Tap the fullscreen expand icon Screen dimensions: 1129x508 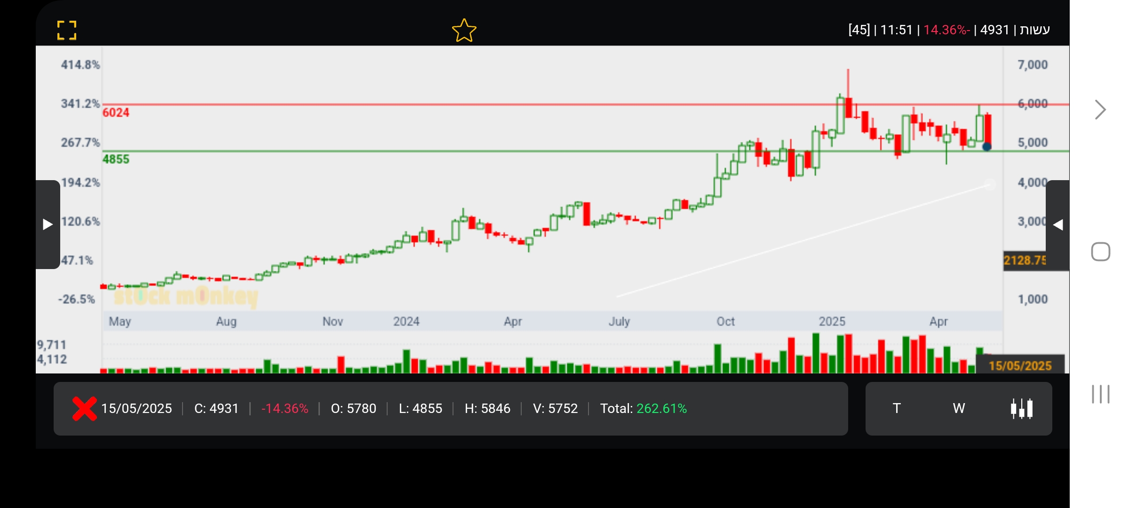pyautogui.click(x=66, y=31)
